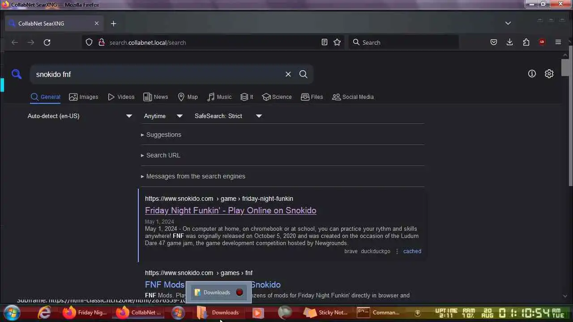Switch to the Social Media search tab
Viewport: 573px width, 322px height.
coord(353,97)
